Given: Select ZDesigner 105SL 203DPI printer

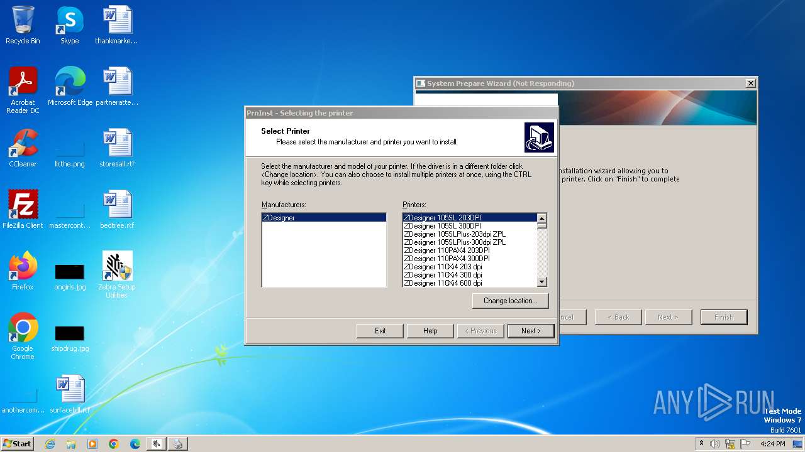Looking at the screenshot, I should click(470, 218).
